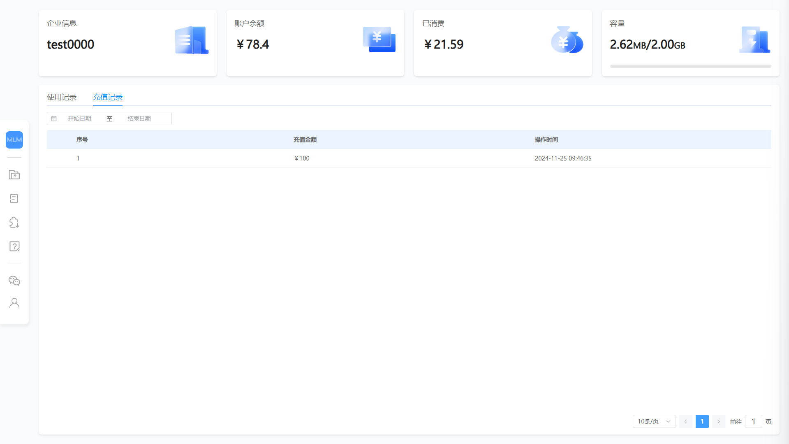Click the calendar icon in date range picker

(54, 119)
